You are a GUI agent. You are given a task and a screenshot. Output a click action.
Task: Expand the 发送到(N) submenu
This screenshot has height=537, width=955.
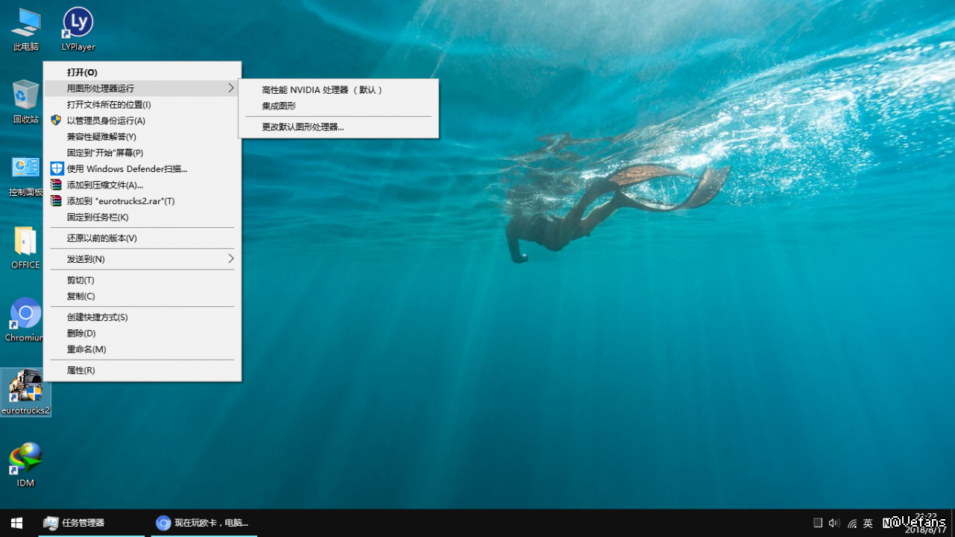142,259
